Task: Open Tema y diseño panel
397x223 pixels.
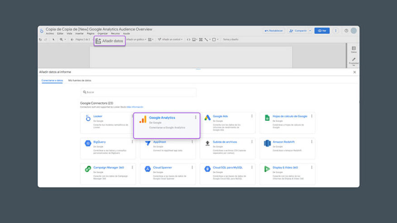Action: click(231, 39)
